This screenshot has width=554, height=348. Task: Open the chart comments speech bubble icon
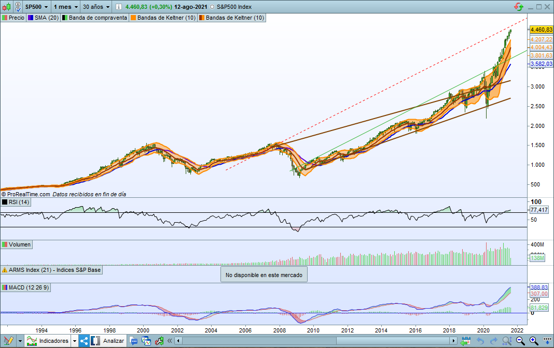tap(134, 341)
